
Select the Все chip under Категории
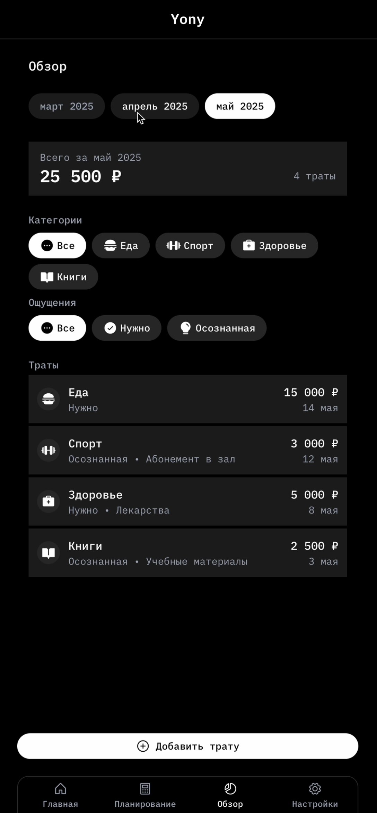(57, 245)
